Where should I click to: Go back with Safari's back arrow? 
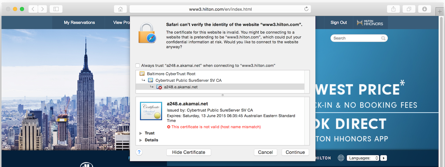tap(33, 9)
